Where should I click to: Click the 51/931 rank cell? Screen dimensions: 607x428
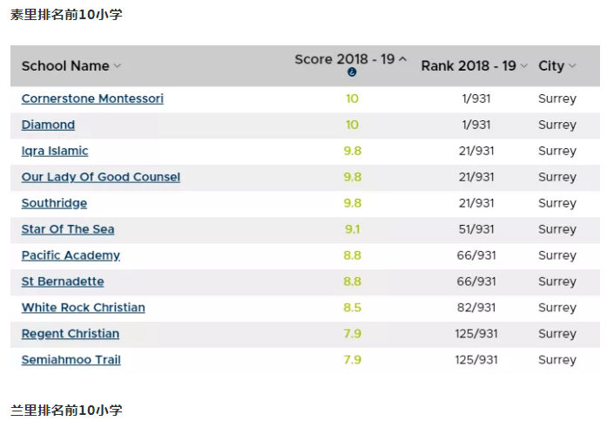point(476,229)
